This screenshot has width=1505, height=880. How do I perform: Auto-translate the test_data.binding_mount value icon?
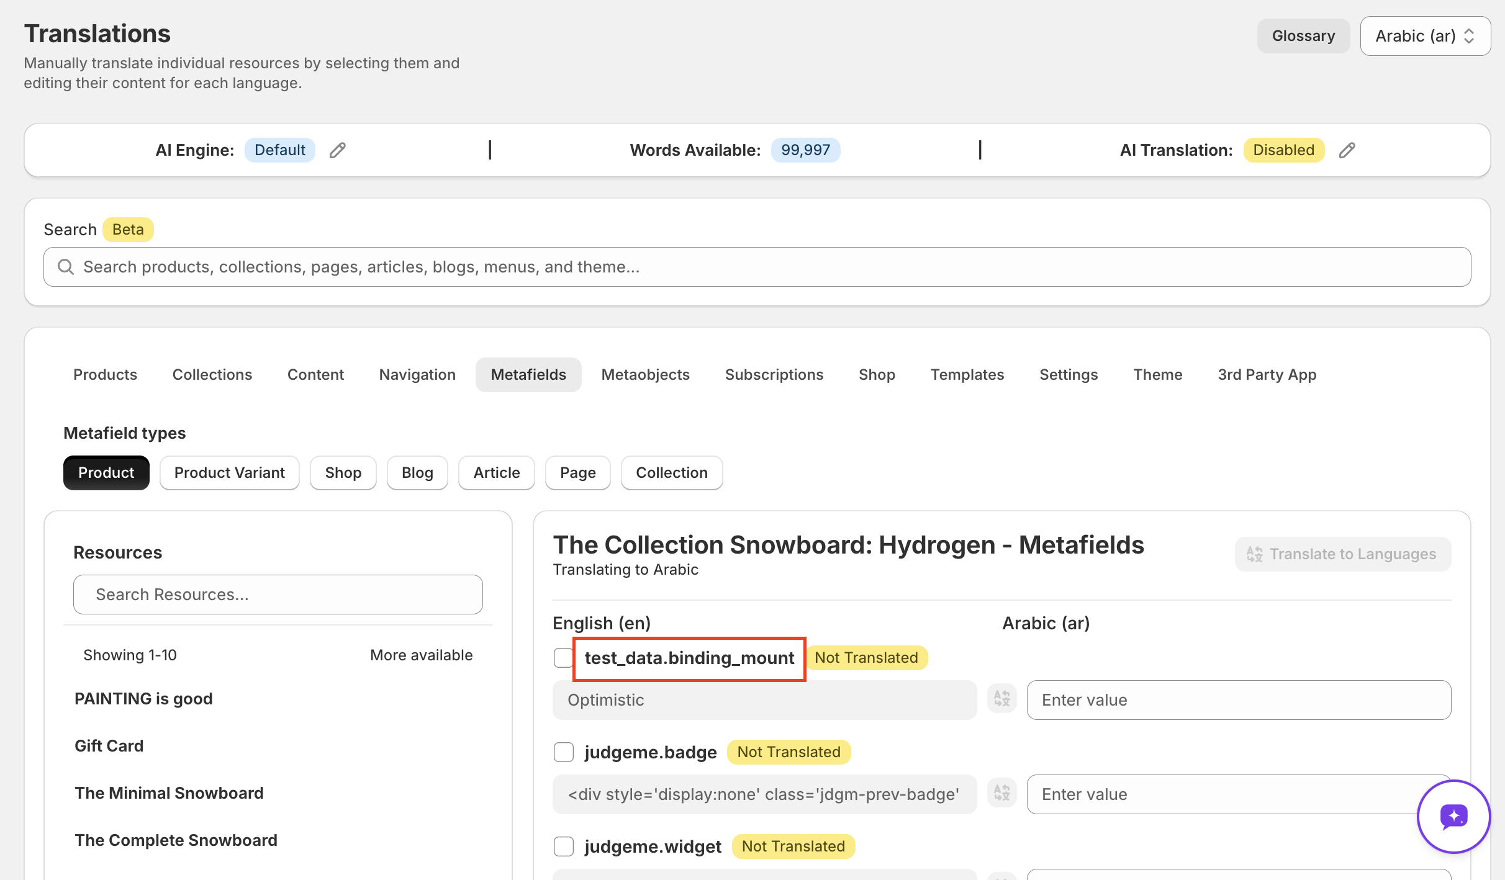point(1001,699)
